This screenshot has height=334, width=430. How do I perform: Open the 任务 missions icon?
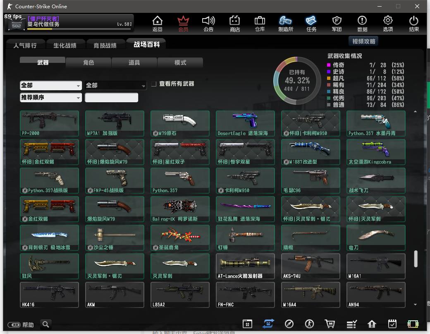[311, 24]
